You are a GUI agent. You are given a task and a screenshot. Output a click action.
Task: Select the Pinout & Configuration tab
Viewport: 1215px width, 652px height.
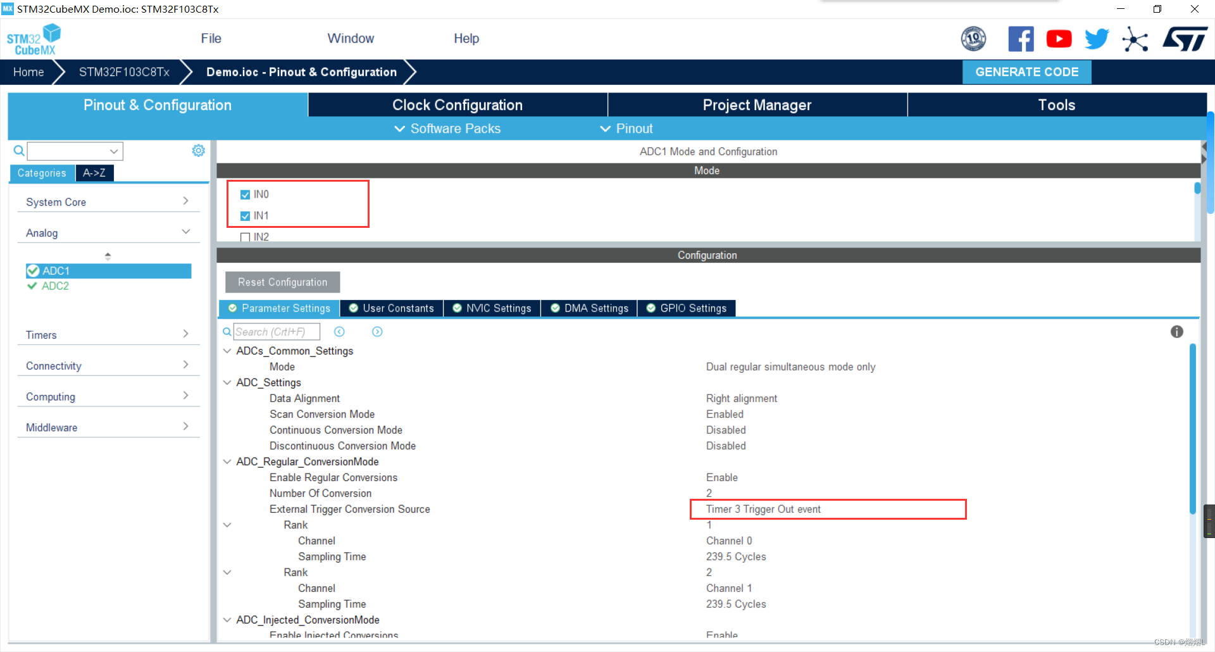pyautogui.click(x=158, y=105)
